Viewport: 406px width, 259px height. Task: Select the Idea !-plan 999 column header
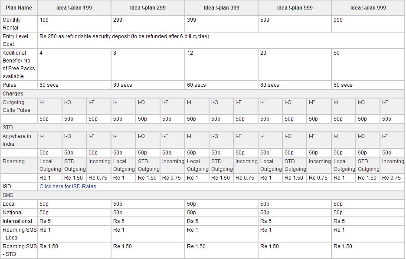click(x=368, y=8)
